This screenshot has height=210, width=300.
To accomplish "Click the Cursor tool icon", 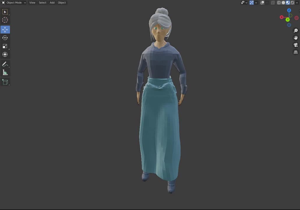I will point(5,20).
